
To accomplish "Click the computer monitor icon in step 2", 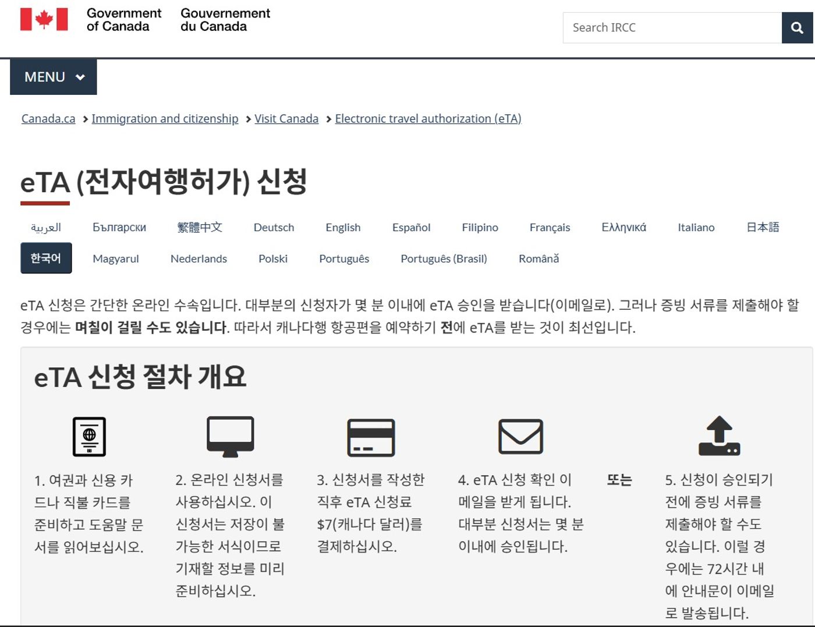I will pos(231,436).
